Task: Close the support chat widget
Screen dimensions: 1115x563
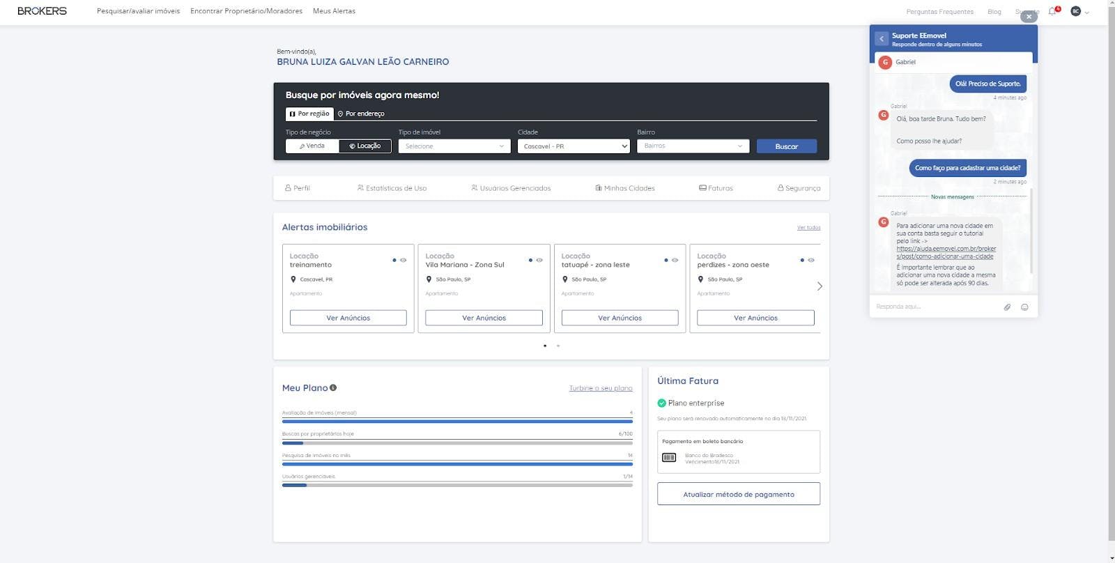Action: [x=1029, y=17]
